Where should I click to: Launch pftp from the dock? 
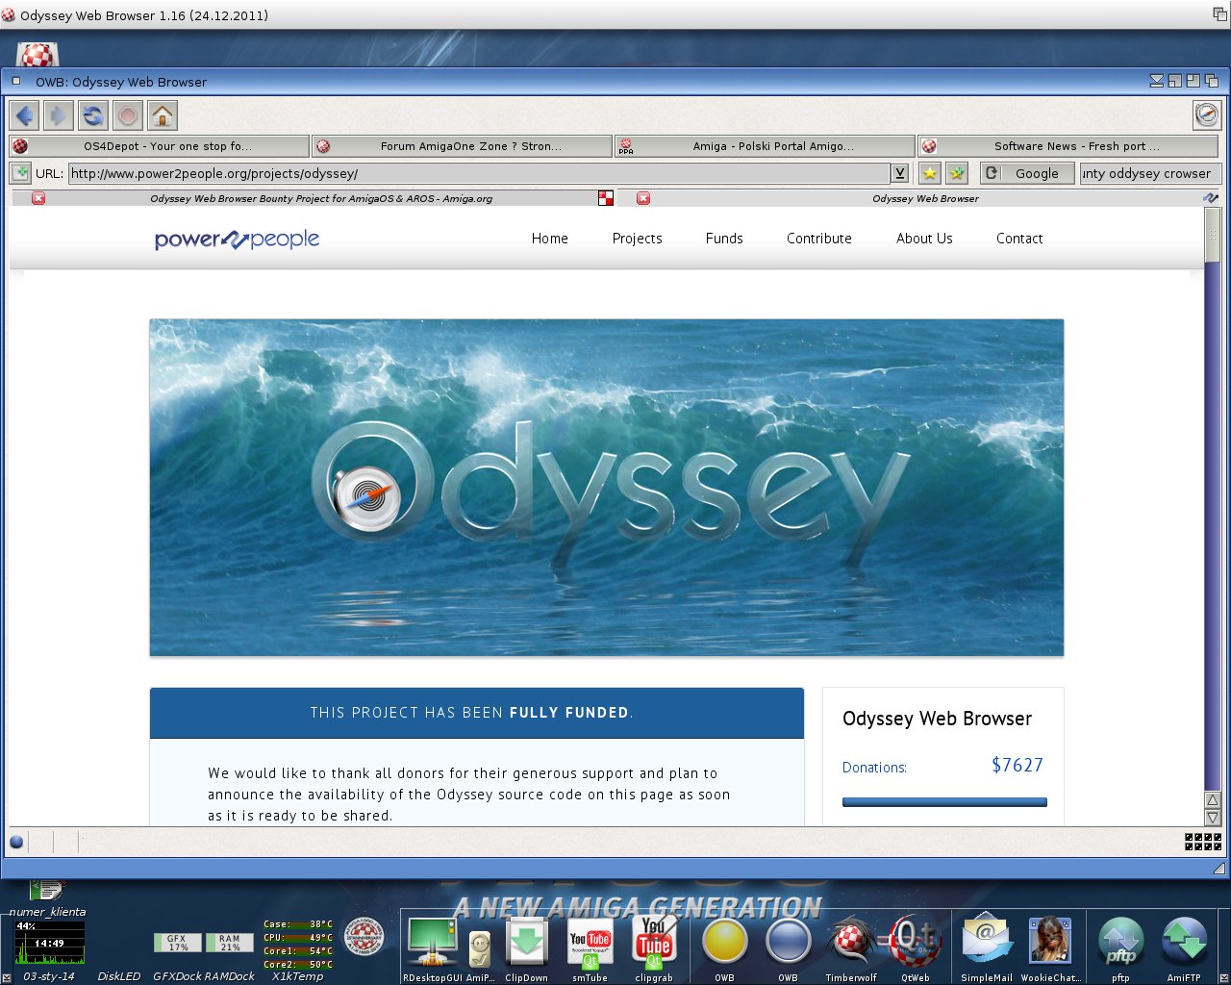tap(1120, 948)
